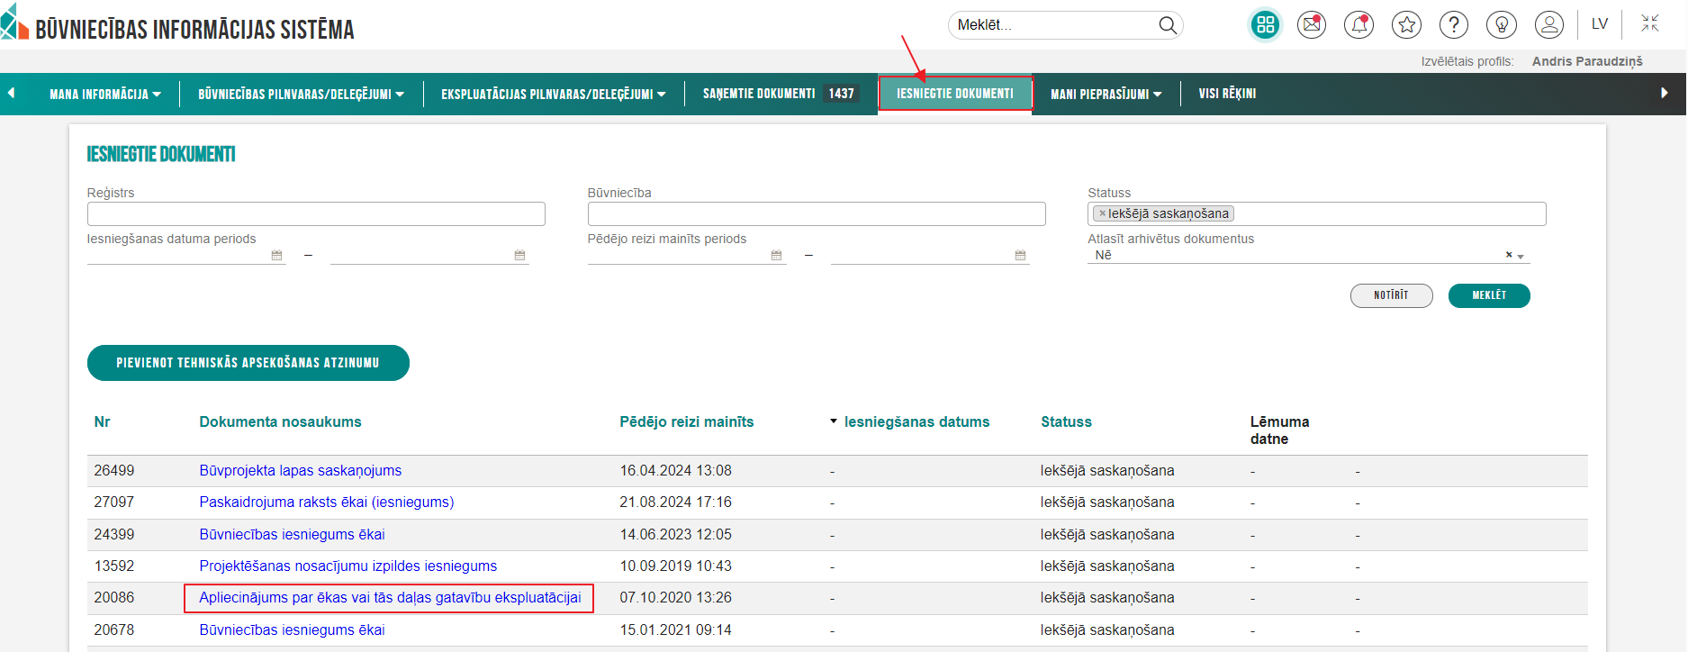Sort by Statuss column header
Screen dimensions: 1688x652
pos(1066,421)
